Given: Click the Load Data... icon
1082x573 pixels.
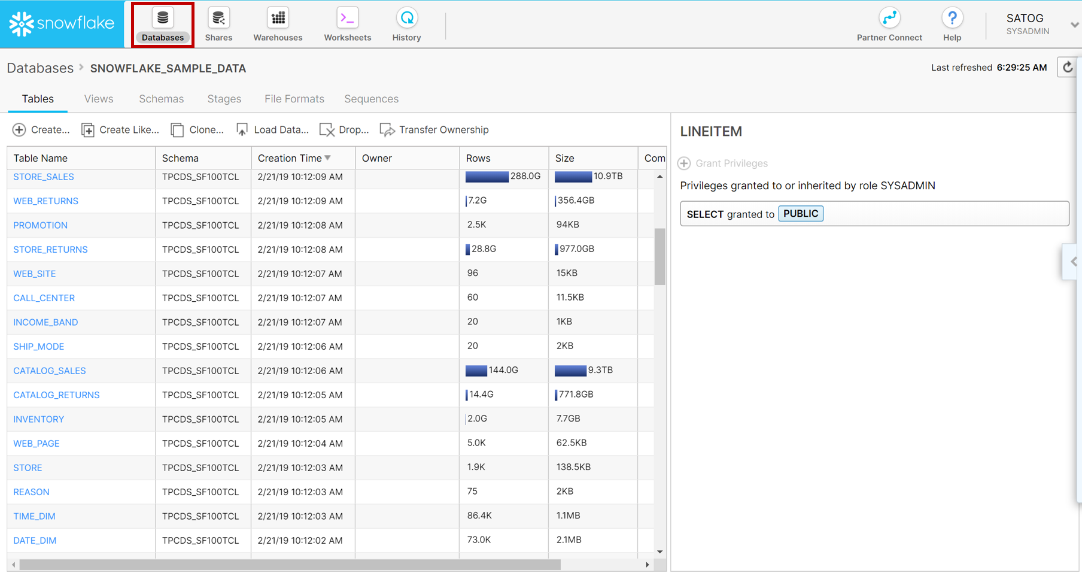Looking at the screenshot, I should (x=242, y=130).
